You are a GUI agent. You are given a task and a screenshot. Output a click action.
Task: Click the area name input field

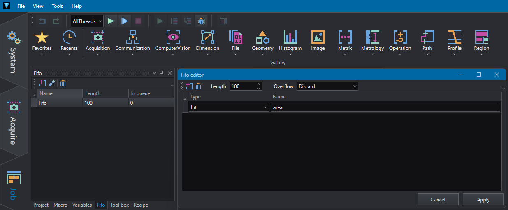click(385, 107)
